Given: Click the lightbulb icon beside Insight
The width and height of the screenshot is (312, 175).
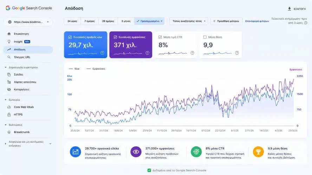Looking at the screenshot, I should pos(9,42).
